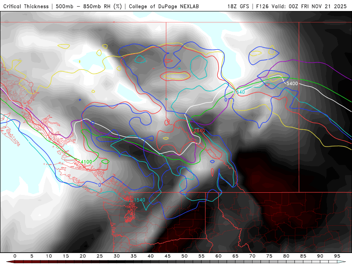This screenshot has width=352, height=264.
Task: Click the colorbar tick label "30"
Action: (x=117, y=256)
